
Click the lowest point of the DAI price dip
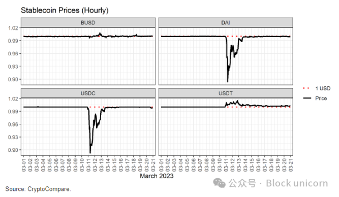[228, 81]
